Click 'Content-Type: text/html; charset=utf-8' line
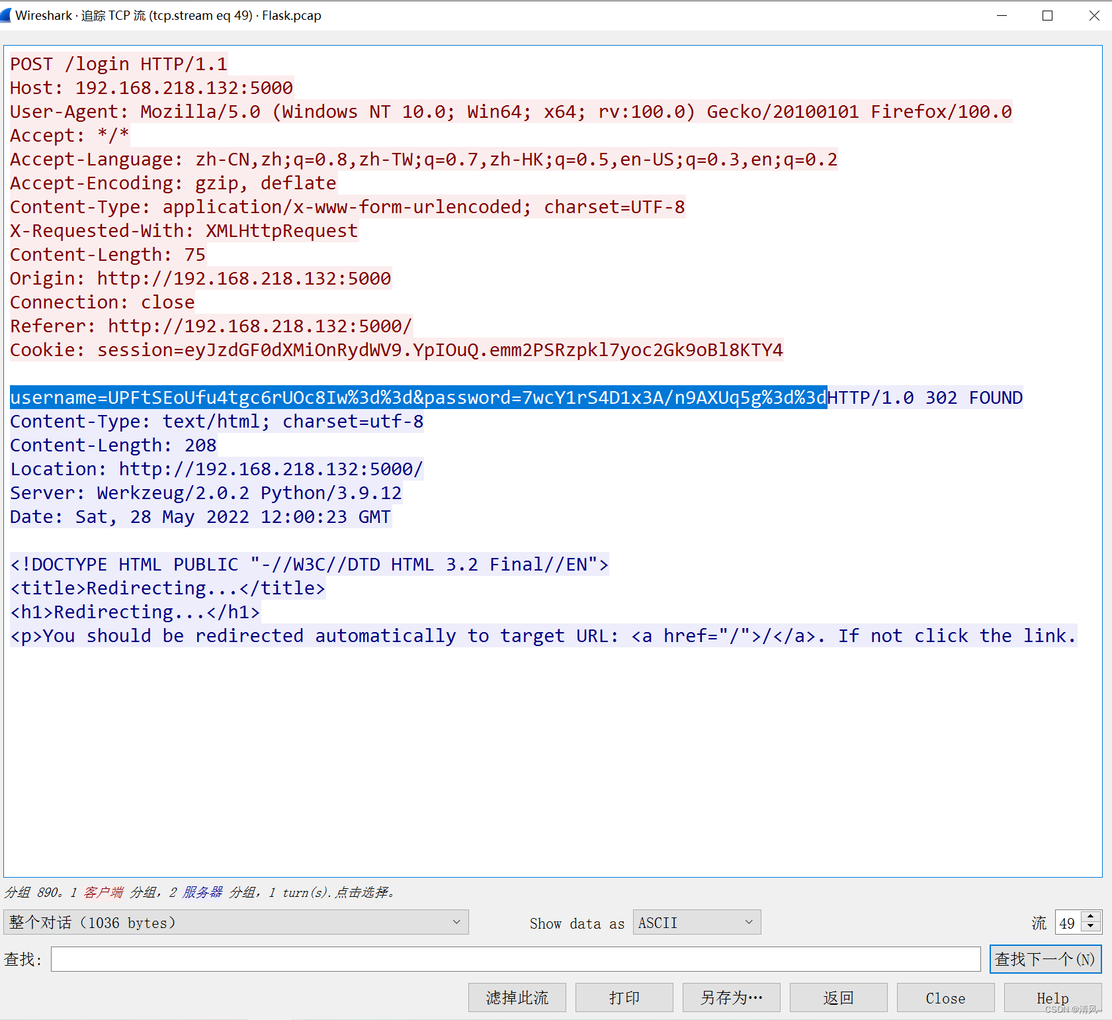 [217, 422]
